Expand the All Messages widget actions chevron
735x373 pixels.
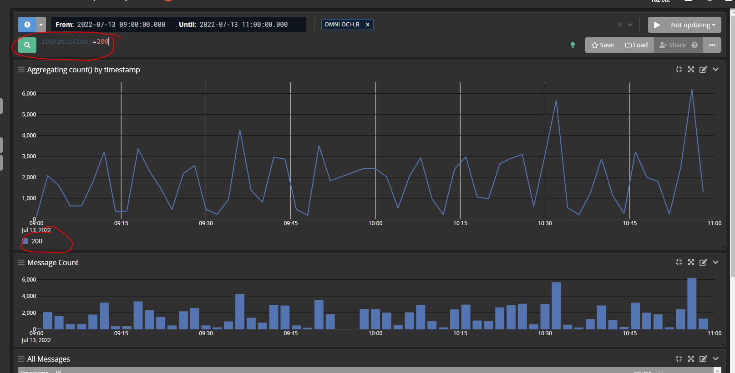pos(715,359)
